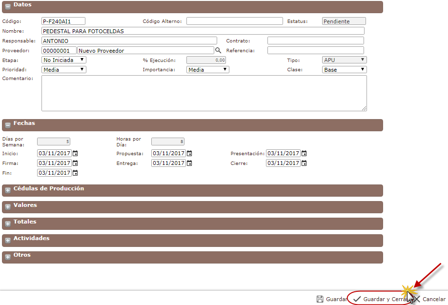The height and width of the screenshot is (305, 448).
Task: Click the Código Alterno input field
Action: tap(234, 21)
